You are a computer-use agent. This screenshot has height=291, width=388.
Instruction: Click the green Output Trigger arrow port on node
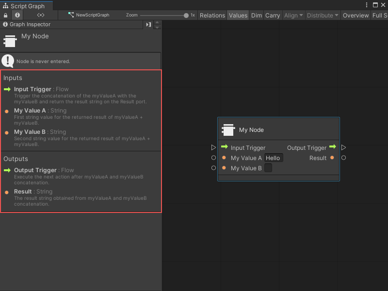pyautogui.click(x=332, y=147)
